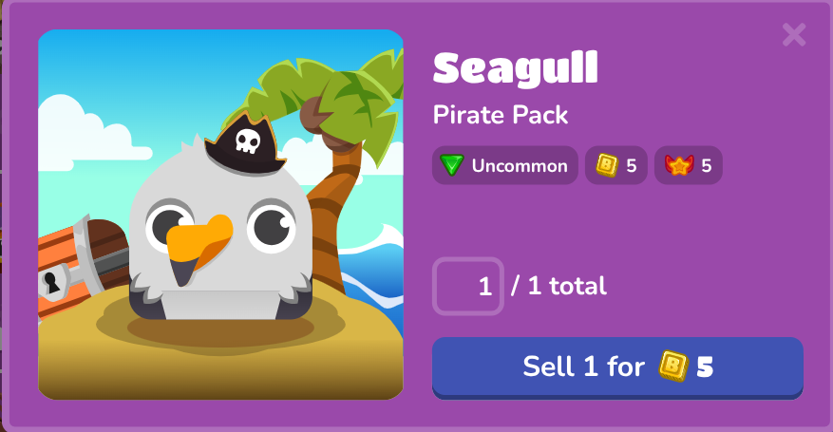Click the "/ 1 total" quantity label
The width and height of the screenshot is (833, 432).
tap(558, 287)
